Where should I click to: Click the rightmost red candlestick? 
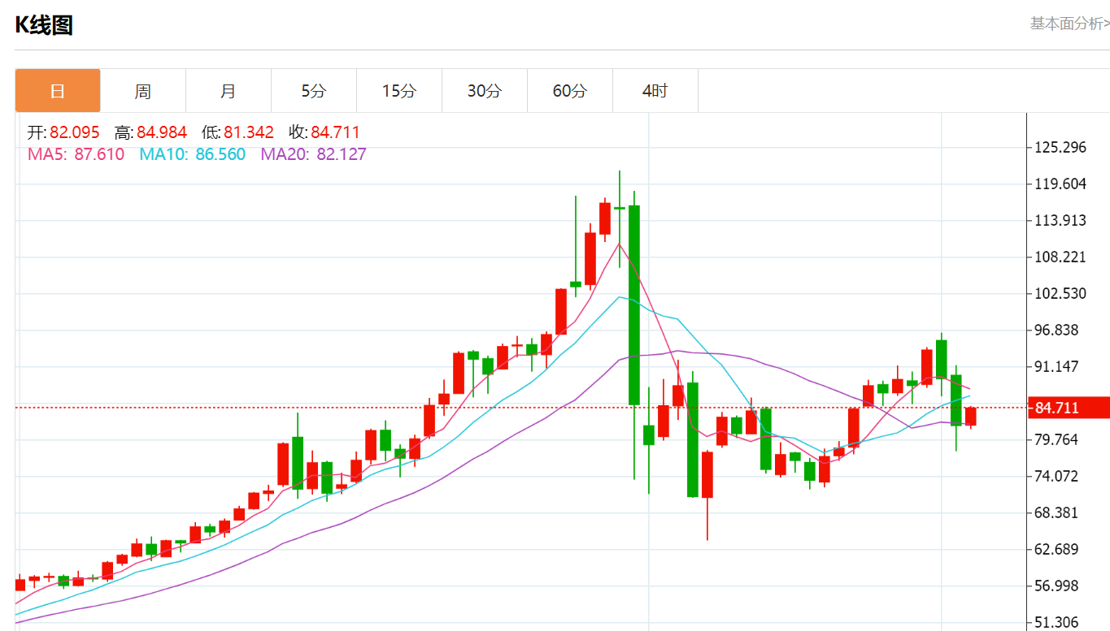pyautogui.click(x=970, y=417)
